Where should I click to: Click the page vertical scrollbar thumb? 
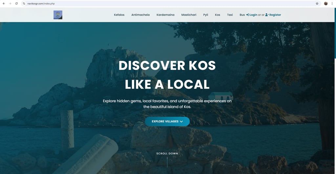coord(335,33)
